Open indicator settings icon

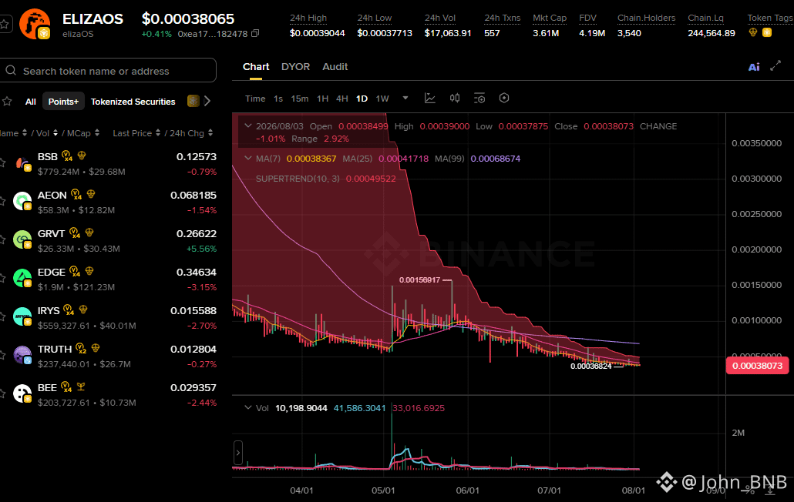point(479,98)
